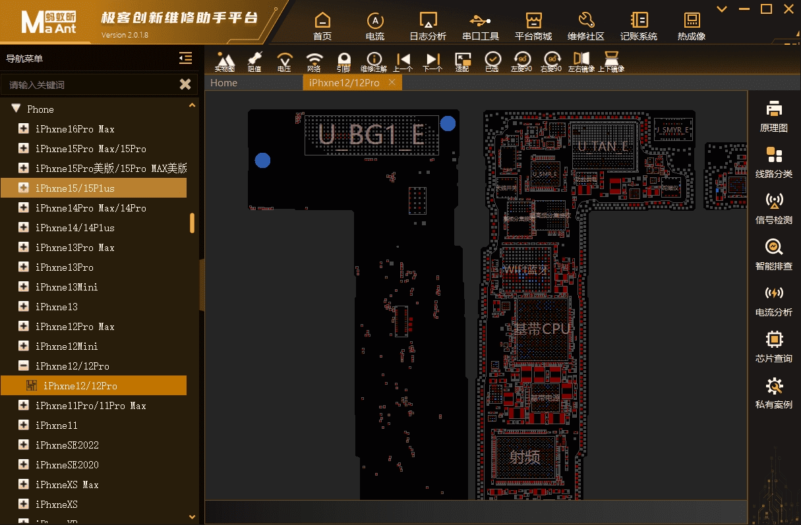Apply 左右镜像 horizontal mirror
Screen dimensions: 801x525
pos(581,62)
